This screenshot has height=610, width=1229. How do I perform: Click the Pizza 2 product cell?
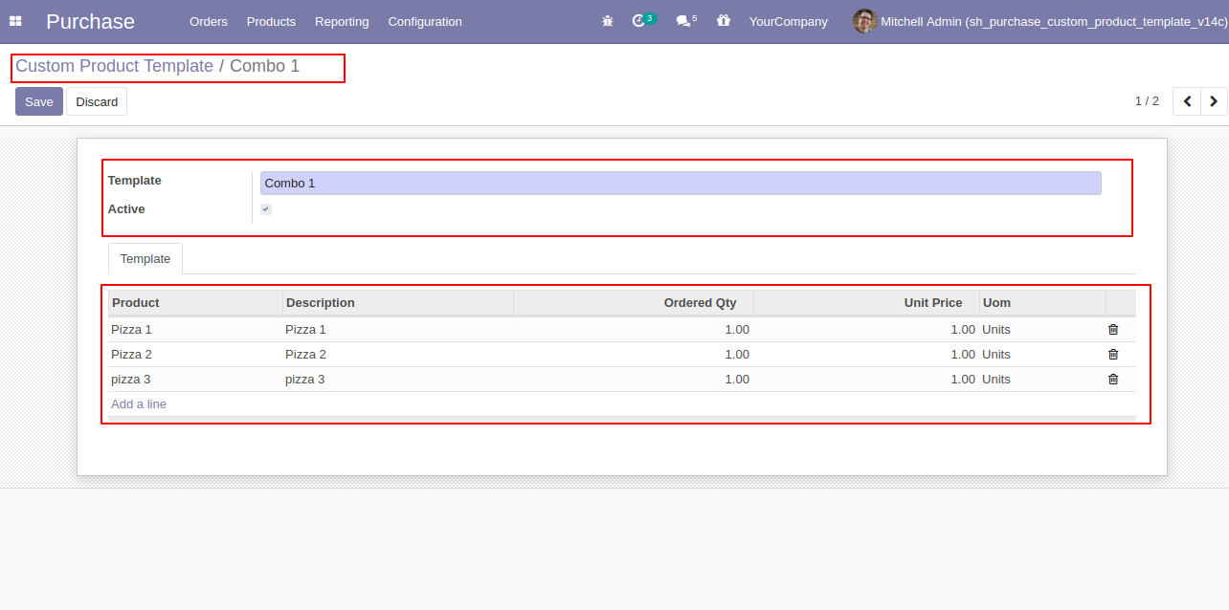[195, 354]
